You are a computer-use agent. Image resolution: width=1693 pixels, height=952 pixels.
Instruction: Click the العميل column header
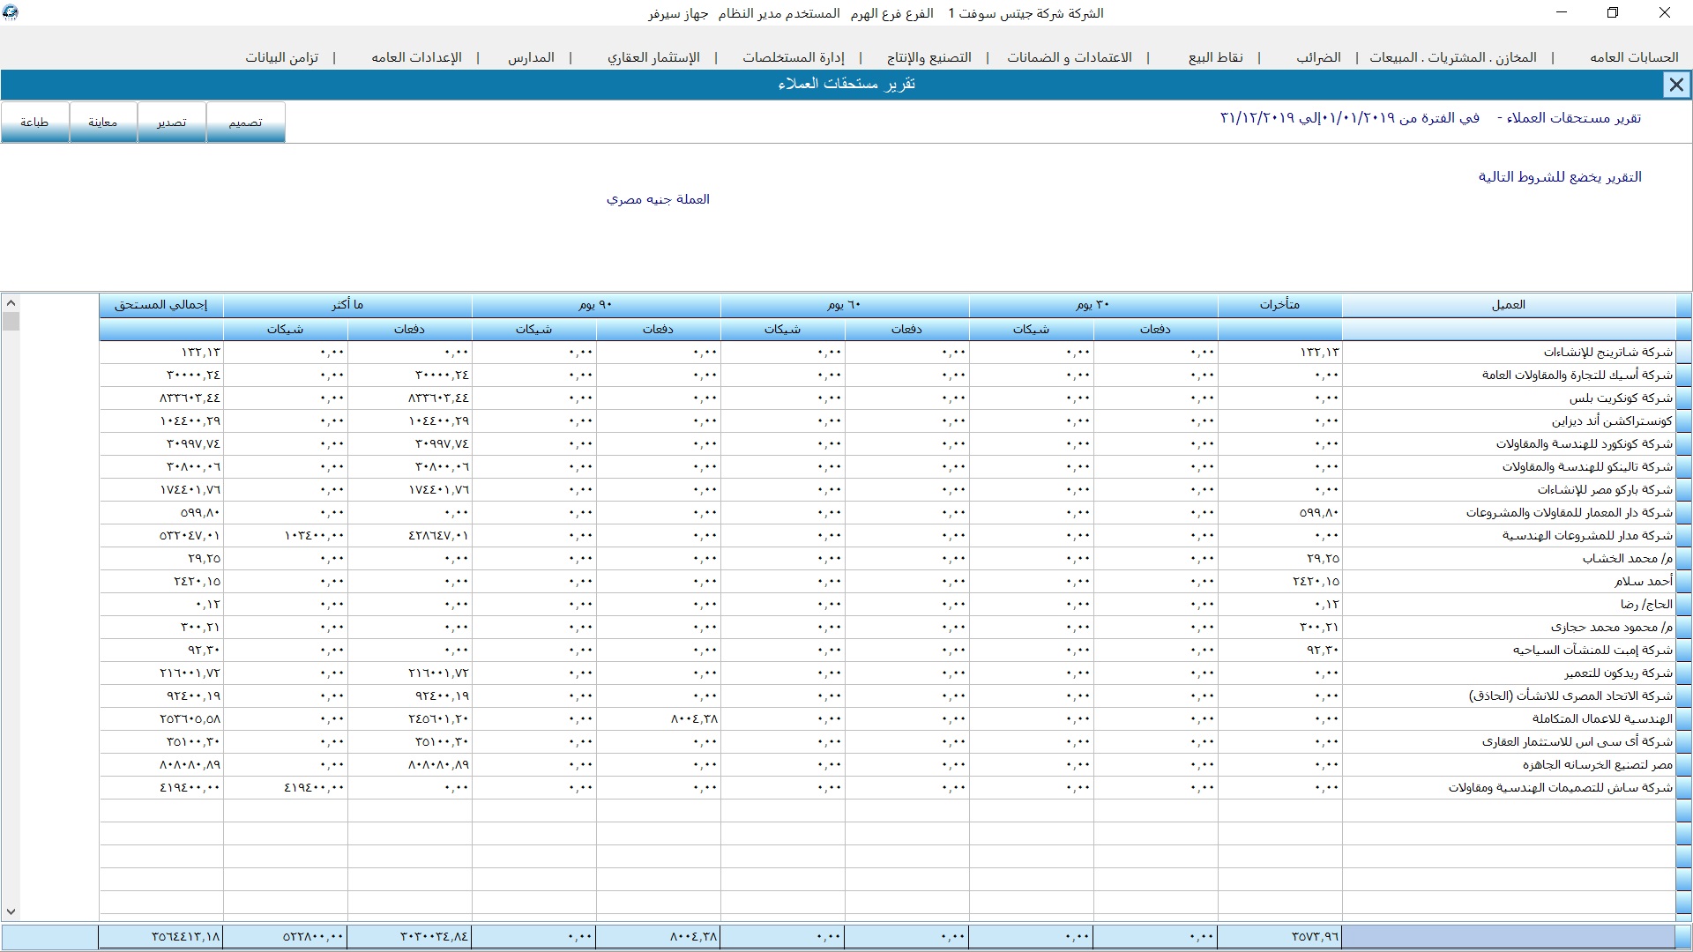click(1509, 305)
